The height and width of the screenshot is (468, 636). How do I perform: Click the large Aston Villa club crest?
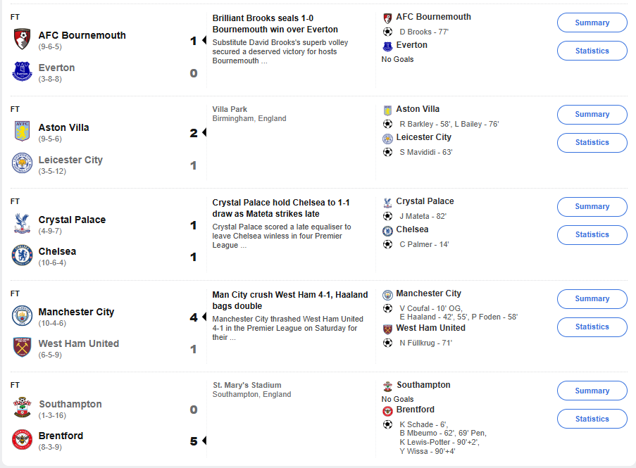pyautogui.click(x=22, y=132)
